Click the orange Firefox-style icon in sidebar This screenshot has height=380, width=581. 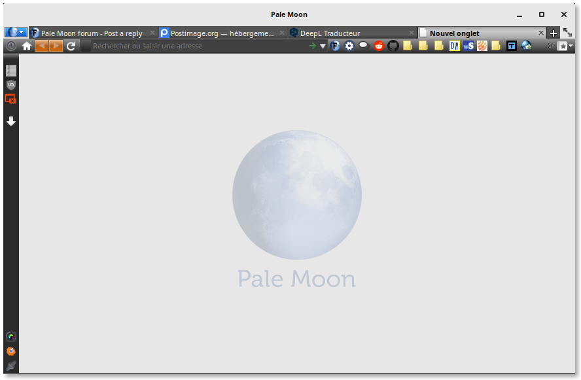coord(11,351)
